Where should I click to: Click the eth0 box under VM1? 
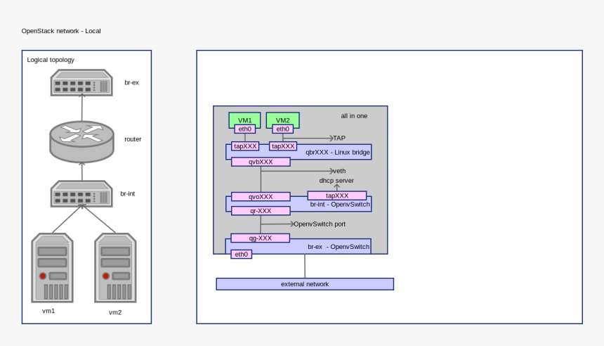244,129
